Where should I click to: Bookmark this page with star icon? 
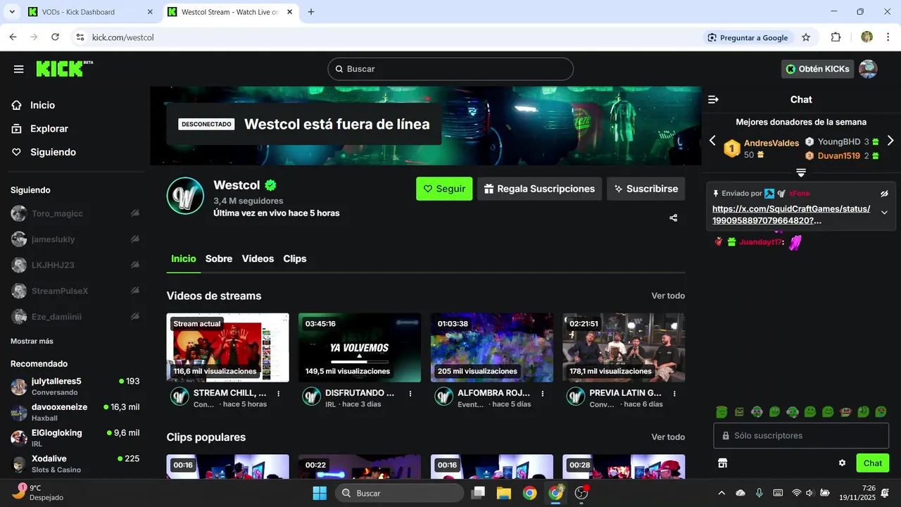click(806, 37)
